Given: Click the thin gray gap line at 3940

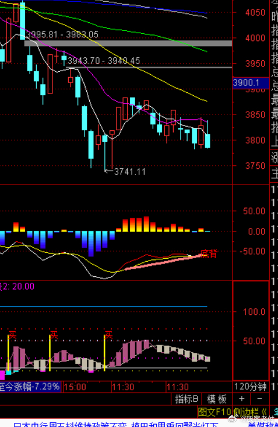Looking at the screenshot, I should tap(149, 67).
